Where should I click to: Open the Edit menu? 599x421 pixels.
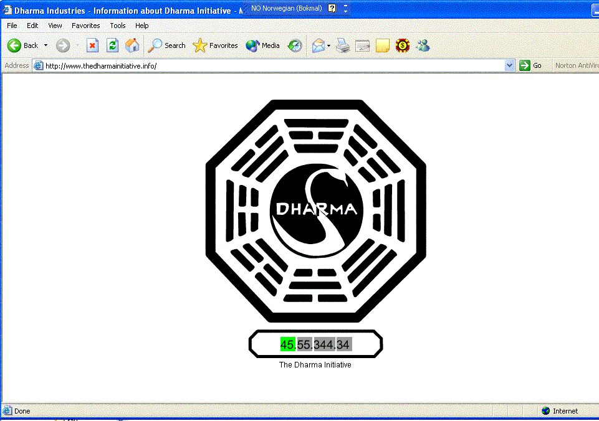[x=32, y=26]
